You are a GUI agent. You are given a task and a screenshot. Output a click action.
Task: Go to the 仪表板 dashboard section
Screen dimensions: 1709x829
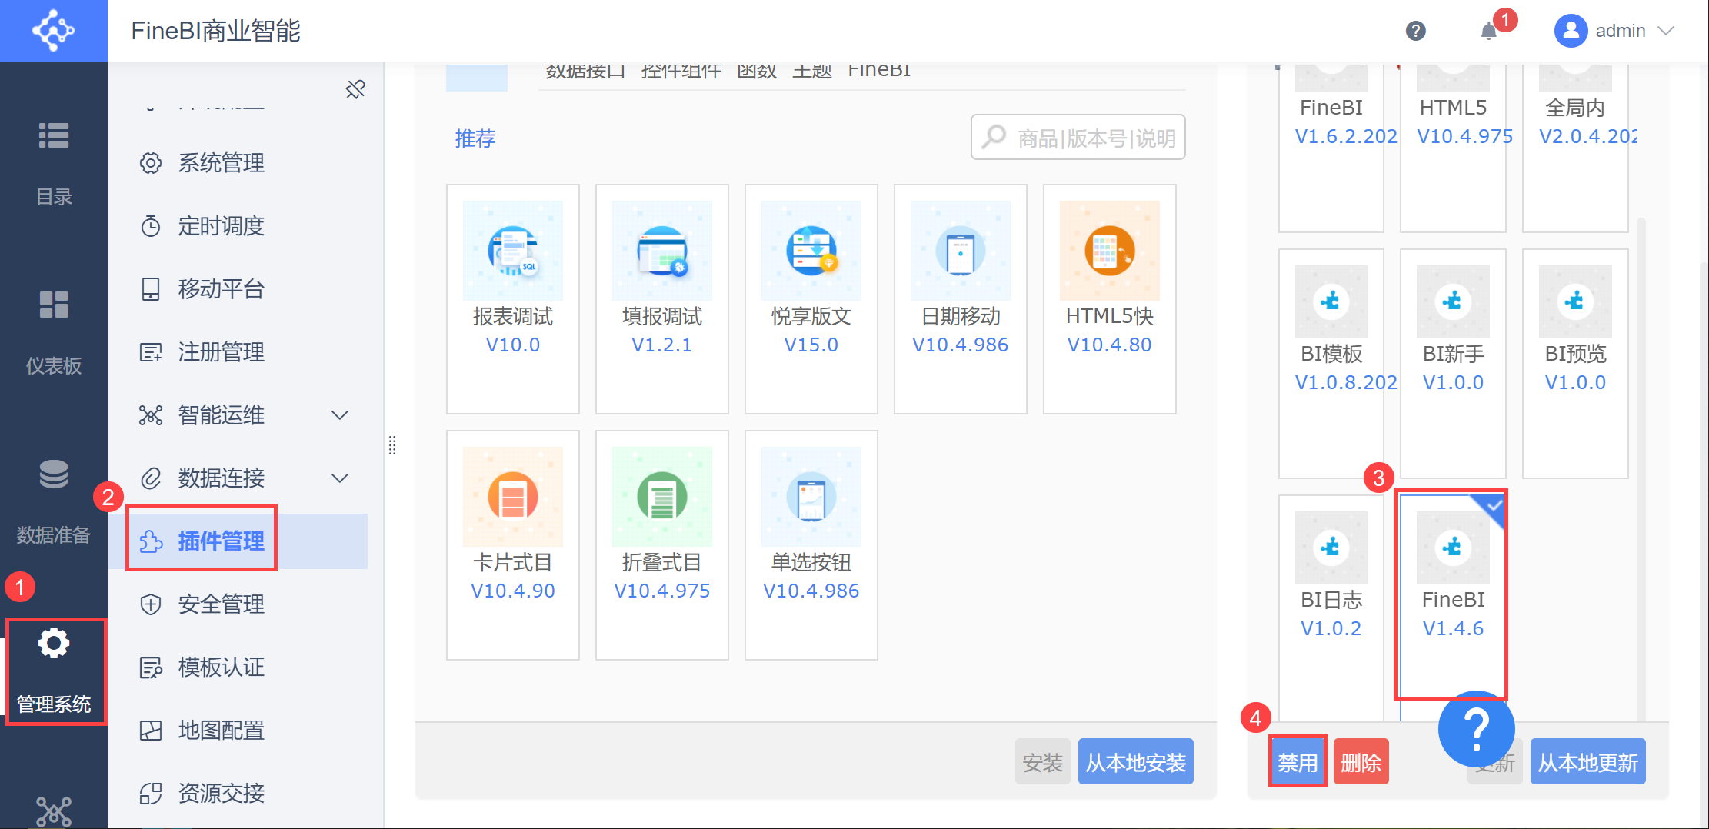pos(54,333)
